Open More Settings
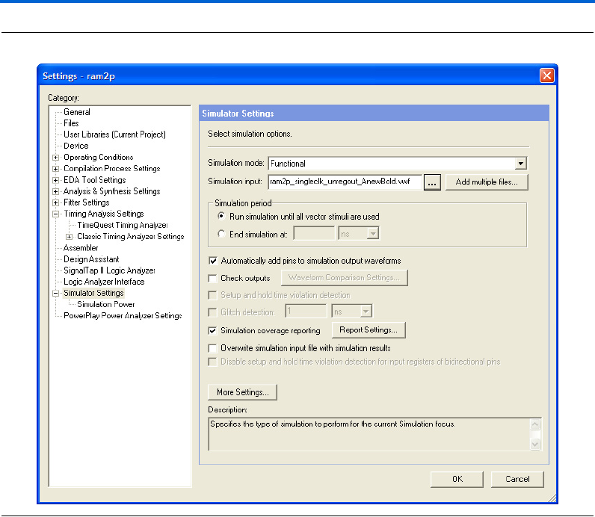Screen dimensions: 595x517 pyautogui.click(x=242, y=392)
